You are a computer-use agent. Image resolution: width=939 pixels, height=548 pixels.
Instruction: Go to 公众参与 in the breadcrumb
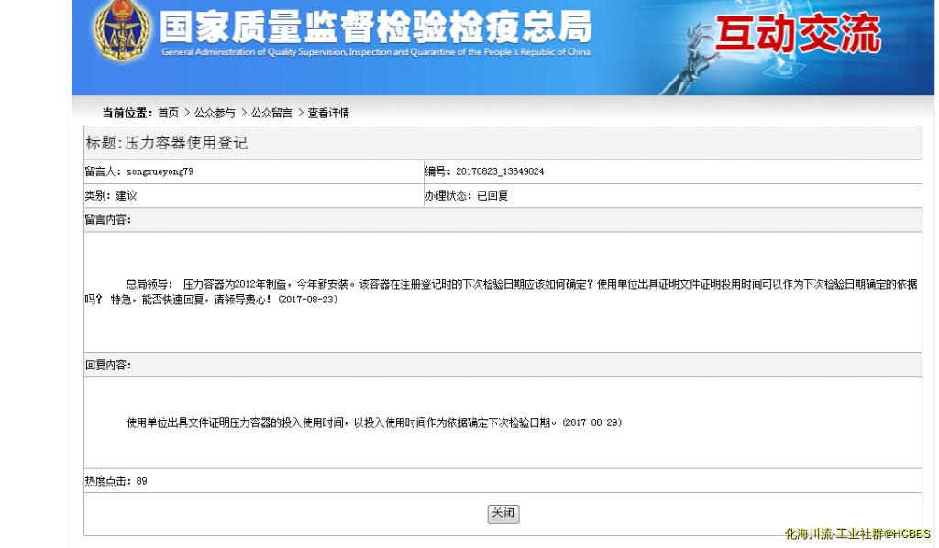click(215, 113)
